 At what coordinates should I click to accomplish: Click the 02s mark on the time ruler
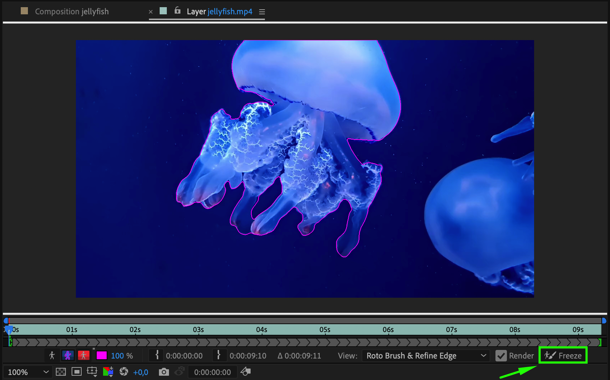(x=135, y=330)
